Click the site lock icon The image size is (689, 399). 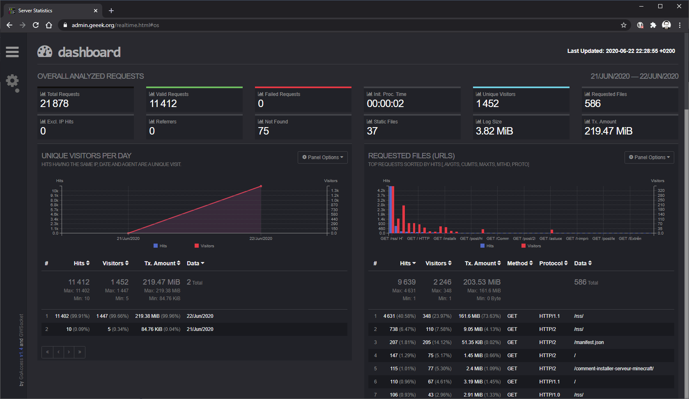(65, 25)
